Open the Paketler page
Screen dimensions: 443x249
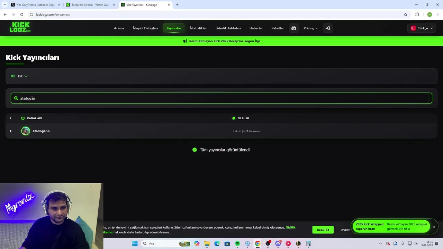click(x=278, y=28)
